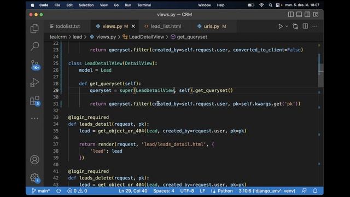Click Ln 29, Col 40 cursor position
The height and width of the screenshot is (197, 350).
[x=133, y=191]
